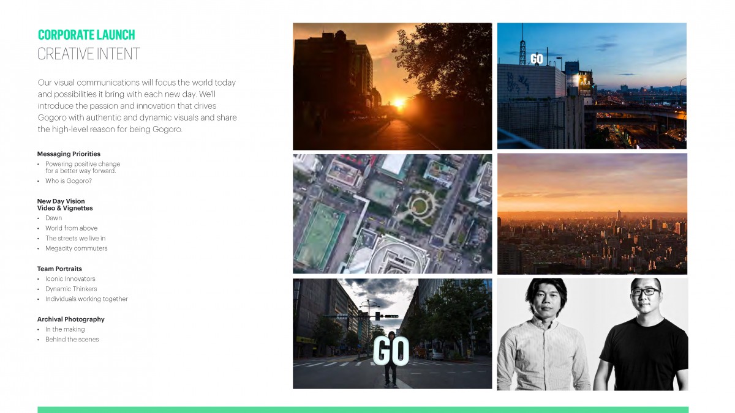Click the sunset street photo thumbnail
This screenshot has width=735, height=413.
pyautogui.click(x=392, y=86)
